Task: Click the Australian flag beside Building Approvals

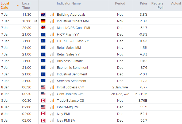Action: (x=43, y=15)
